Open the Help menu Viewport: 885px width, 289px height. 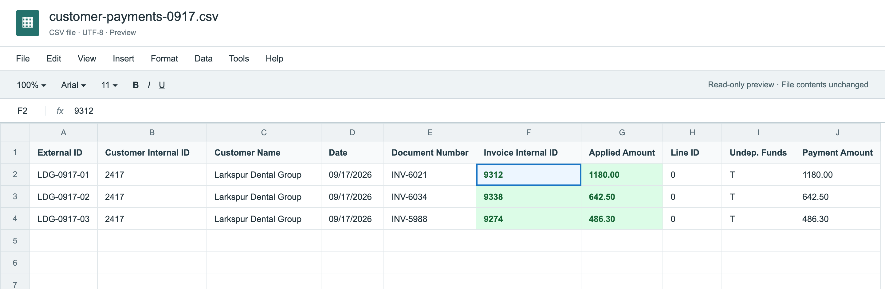[274, 58]
